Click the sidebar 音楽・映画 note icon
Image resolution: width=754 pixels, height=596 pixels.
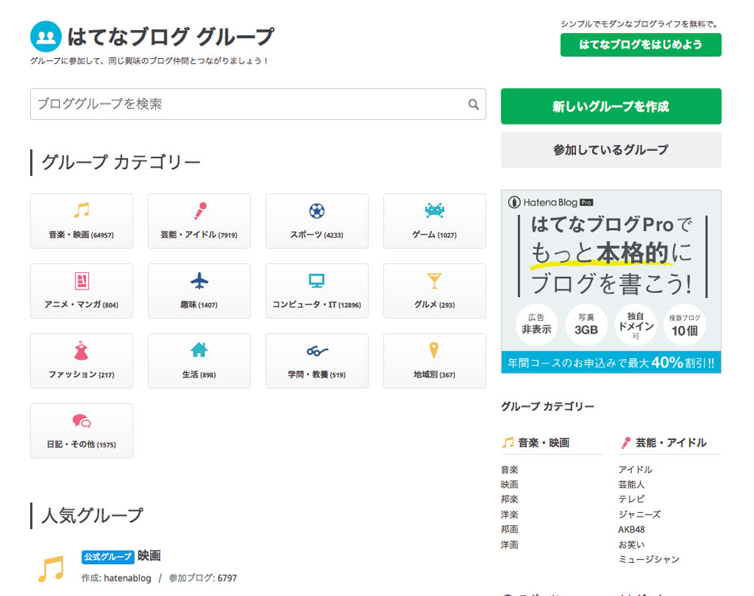[507, 443]
